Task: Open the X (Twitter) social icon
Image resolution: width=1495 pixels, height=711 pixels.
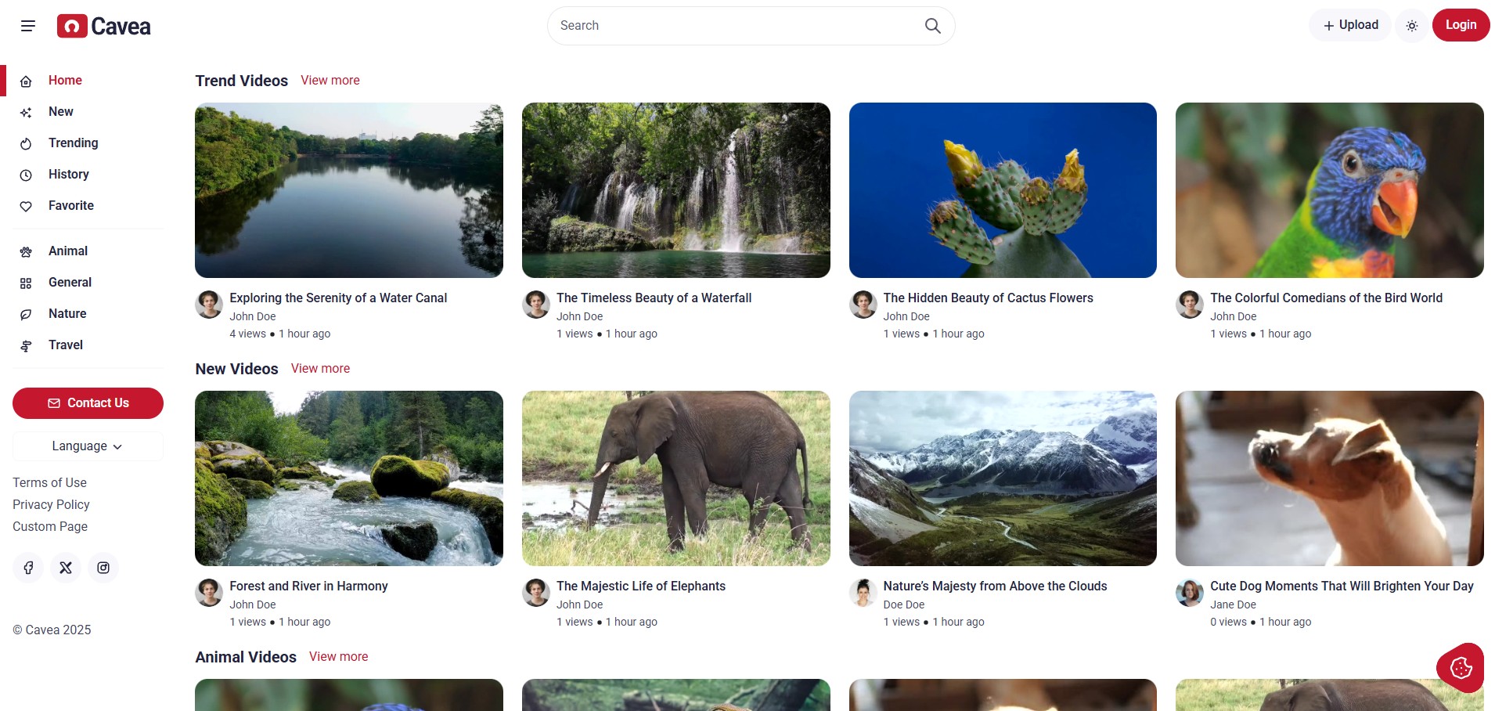Action: pyautogui.click(x=66, y=568)
